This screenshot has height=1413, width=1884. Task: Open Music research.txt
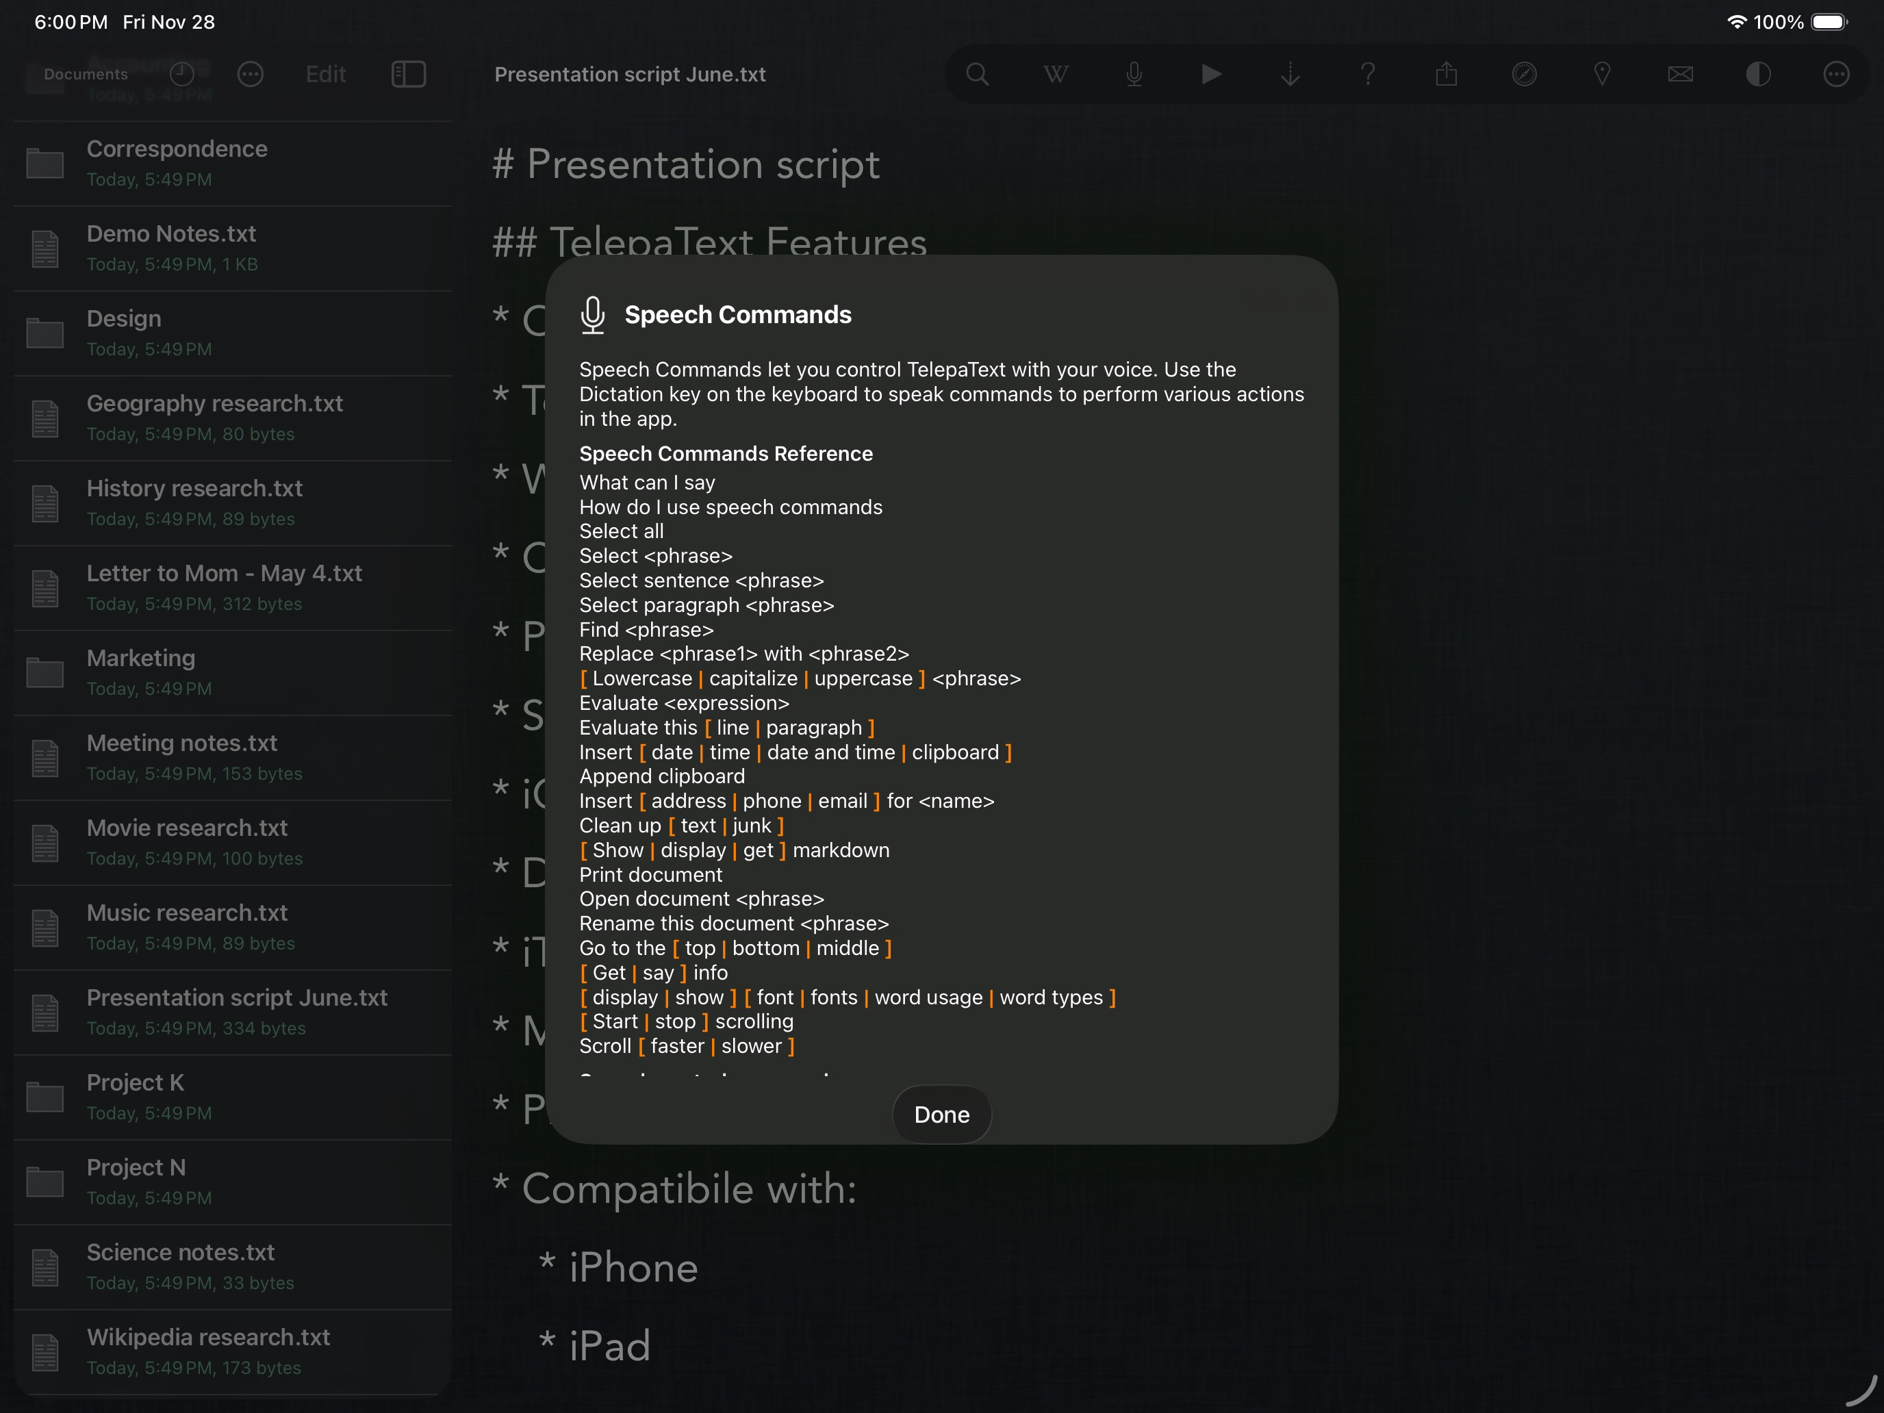click(x=233, y=928)
